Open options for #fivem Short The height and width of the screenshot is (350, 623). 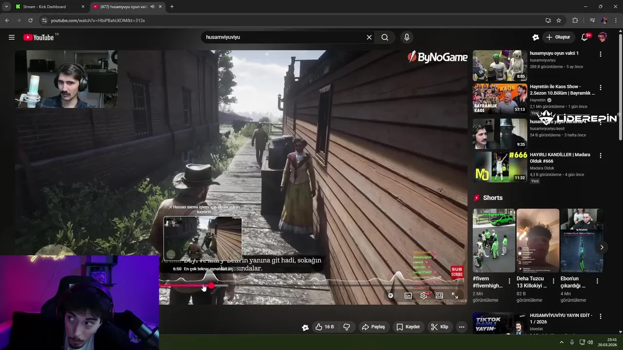[509, 281]
